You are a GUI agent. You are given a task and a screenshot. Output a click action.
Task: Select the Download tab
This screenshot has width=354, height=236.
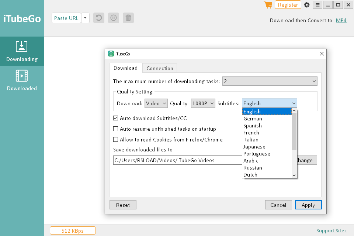[125, 68]
